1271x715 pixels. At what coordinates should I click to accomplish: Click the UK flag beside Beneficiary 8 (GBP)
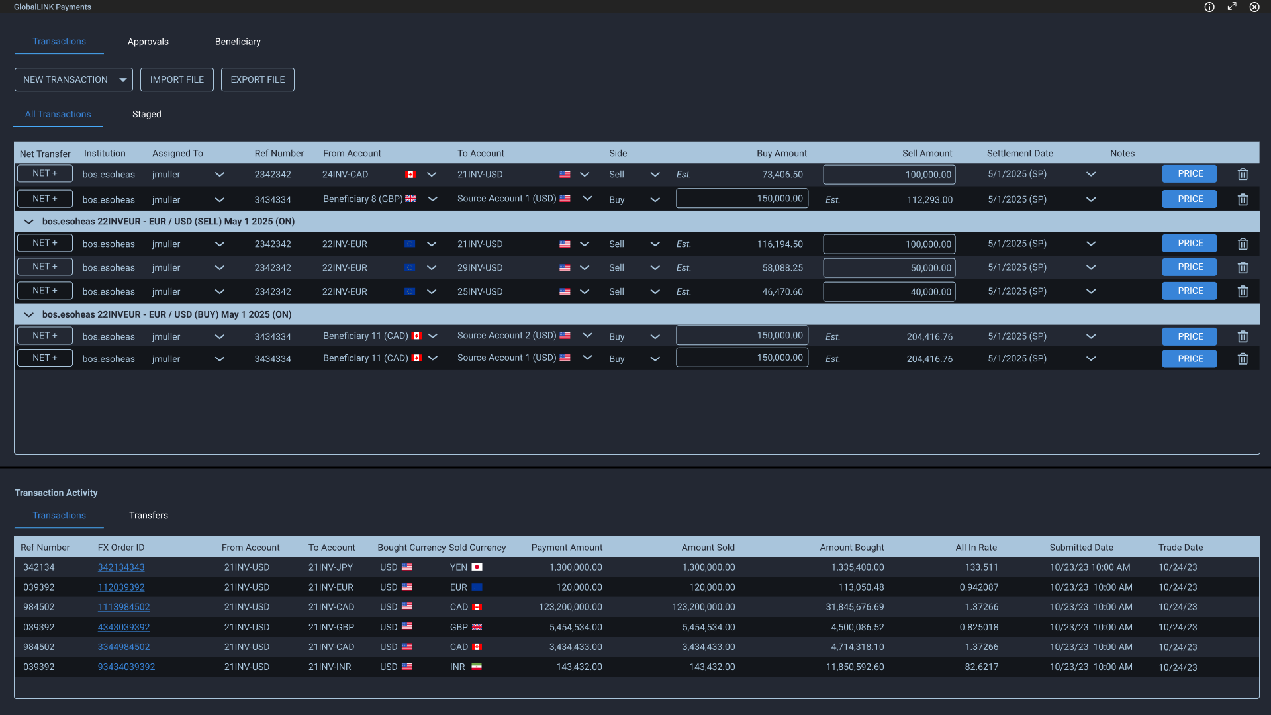(x=410, y=199)
